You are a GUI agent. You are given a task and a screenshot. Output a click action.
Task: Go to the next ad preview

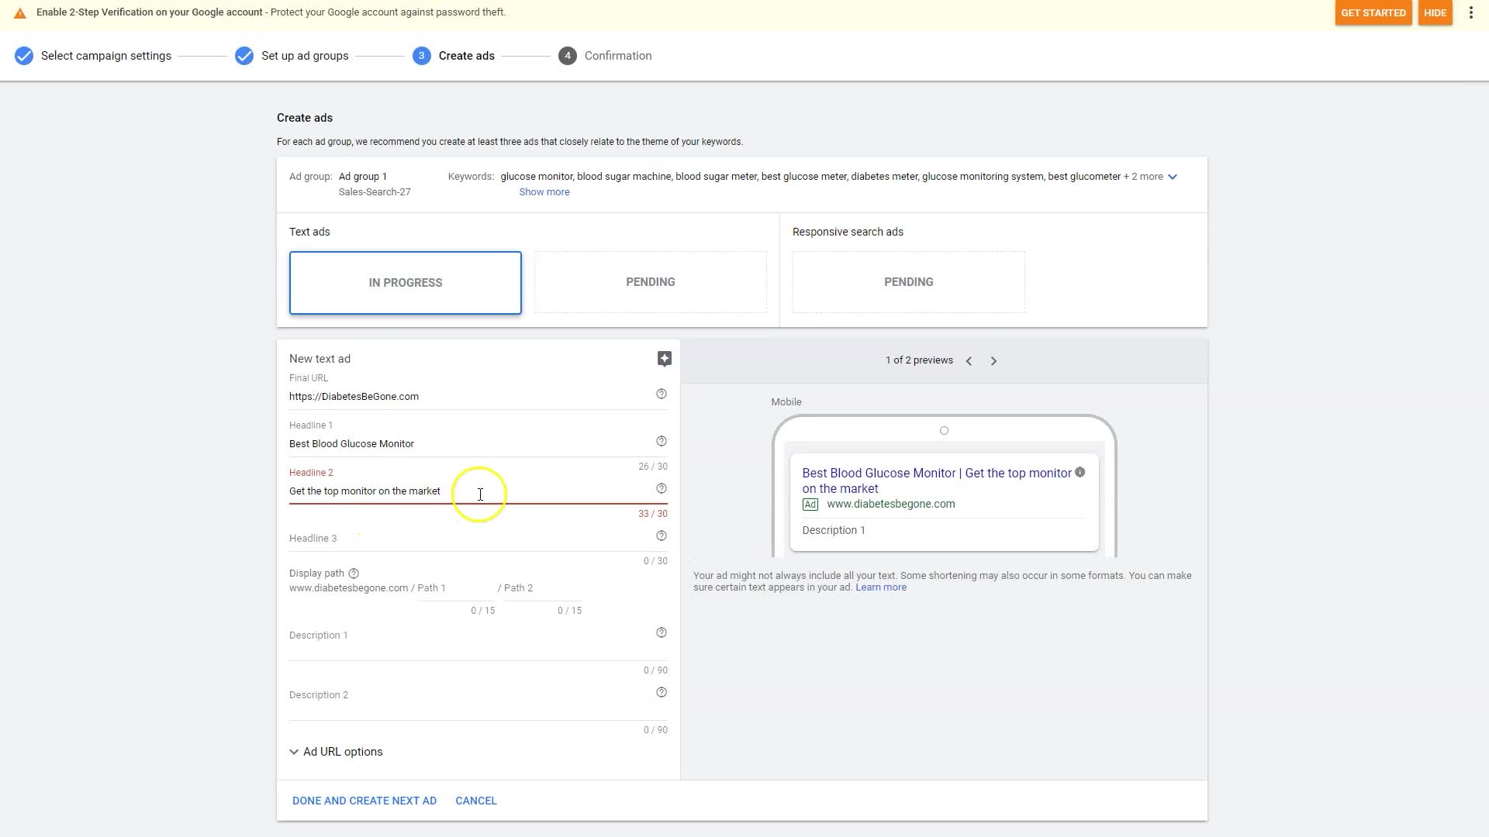[x=993, y=361]
